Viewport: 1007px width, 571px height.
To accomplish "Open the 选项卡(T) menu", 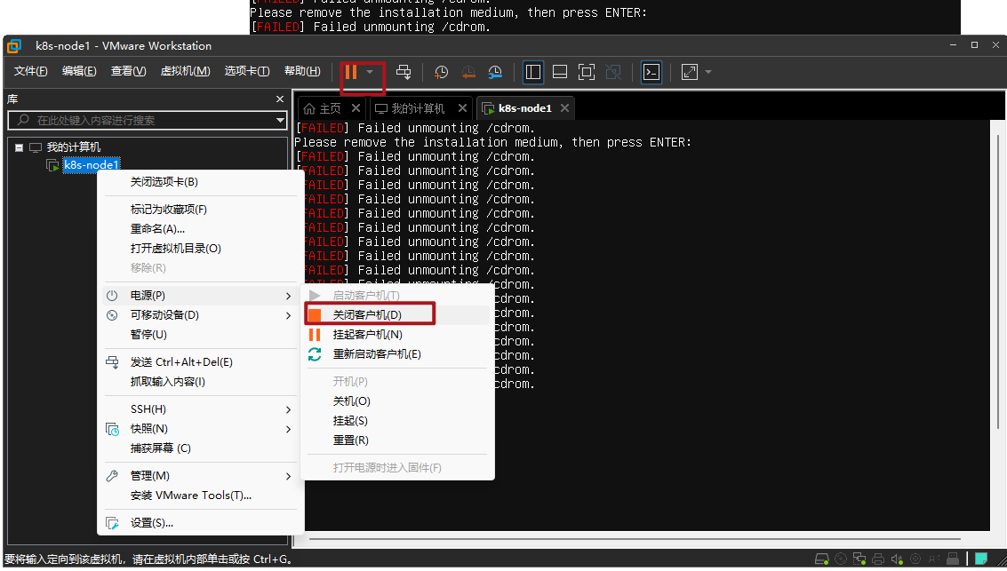I will tap(246, 71).
